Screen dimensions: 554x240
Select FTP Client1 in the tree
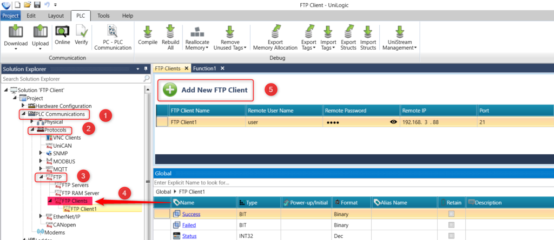[84, 209]
